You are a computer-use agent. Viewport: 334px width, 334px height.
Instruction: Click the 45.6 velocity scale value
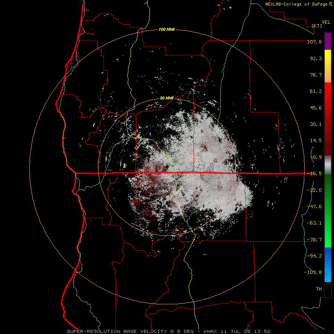(x=316, y=108)
